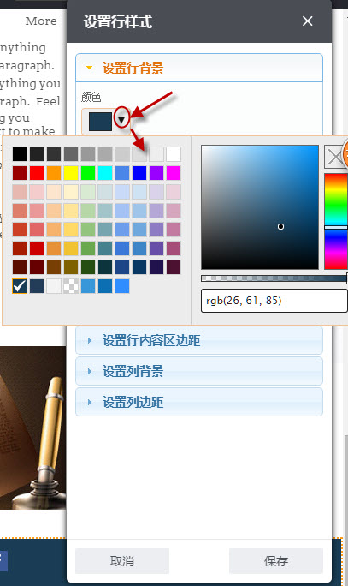Pick a hue on the rainbow slider

[x=336, y=221]
